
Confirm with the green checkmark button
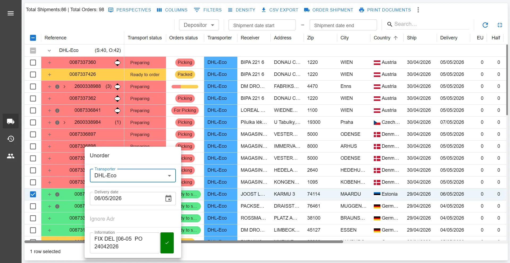[167, 243]
